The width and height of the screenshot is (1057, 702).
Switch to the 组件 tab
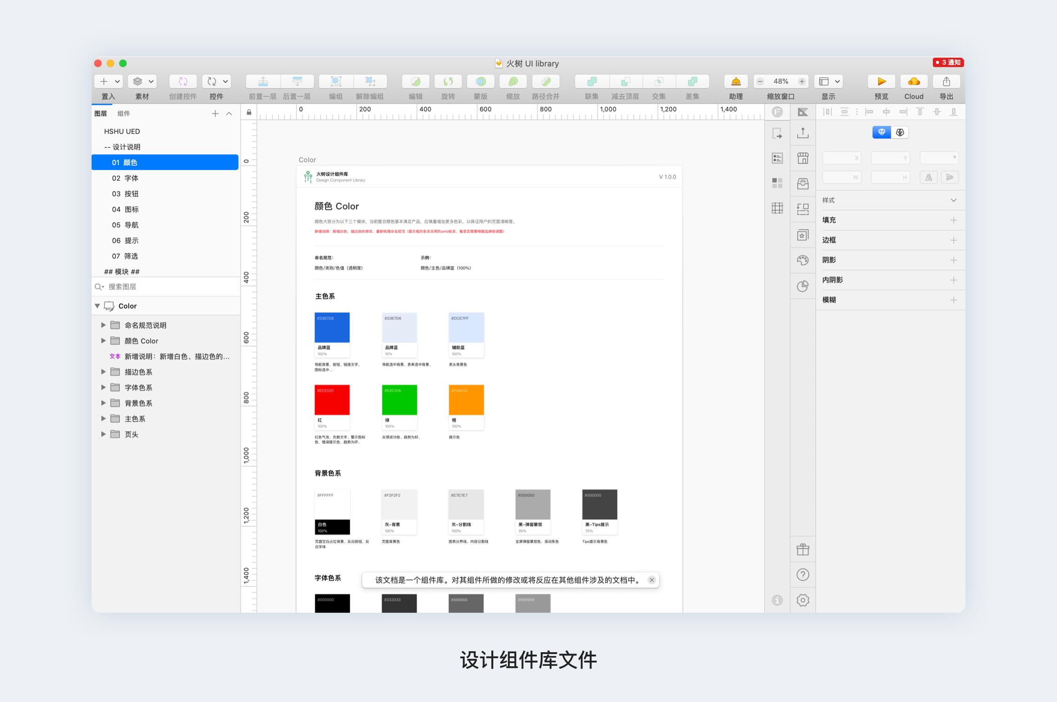[x=124, y=114]
